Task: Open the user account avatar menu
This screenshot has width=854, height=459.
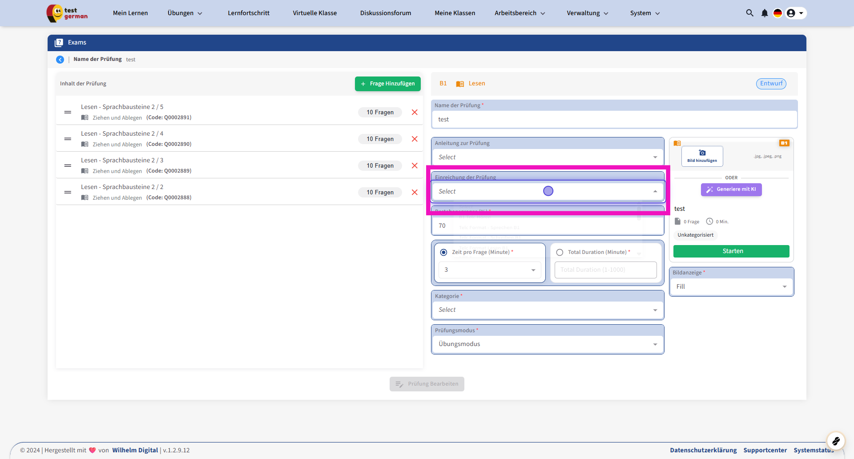Action: [795, 13]
